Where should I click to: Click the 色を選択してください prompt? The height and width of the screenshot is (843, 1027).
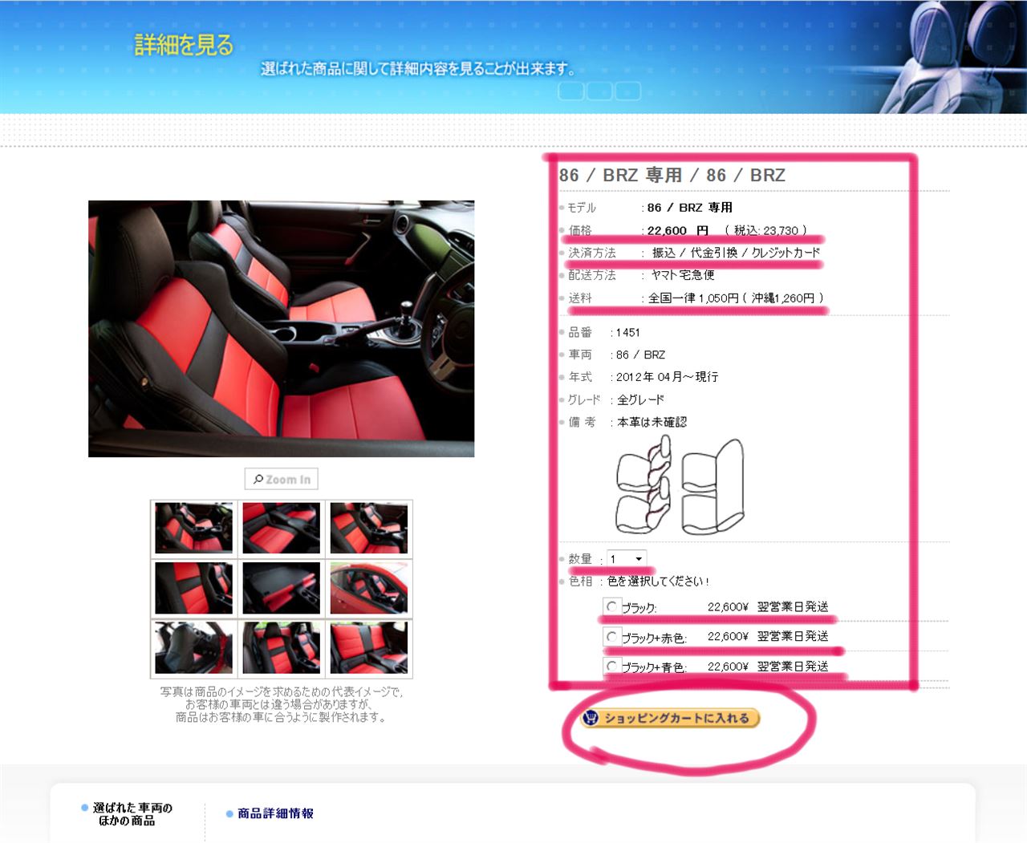click(658, 581)
